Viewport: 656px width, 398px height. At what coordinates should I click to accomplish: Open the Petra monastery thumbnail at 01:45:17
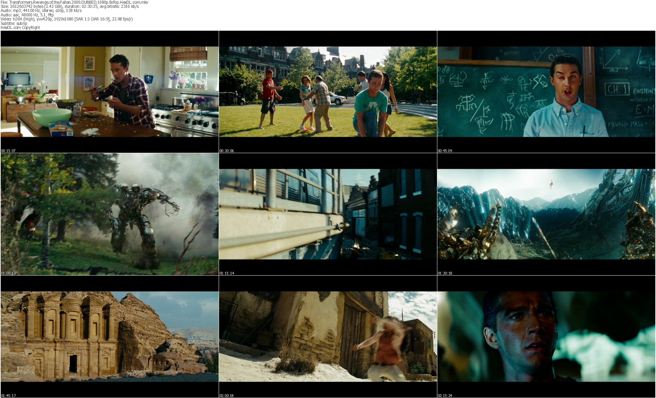click(109, 336)
